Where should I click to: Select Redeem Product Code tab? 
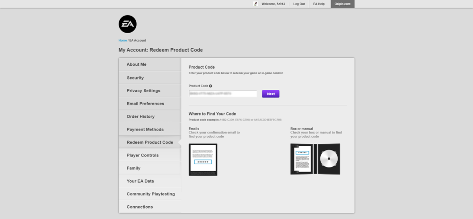click(150, 142)
